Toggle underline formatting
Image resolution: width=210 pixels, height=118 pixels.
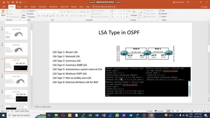[x=45, y=16]
